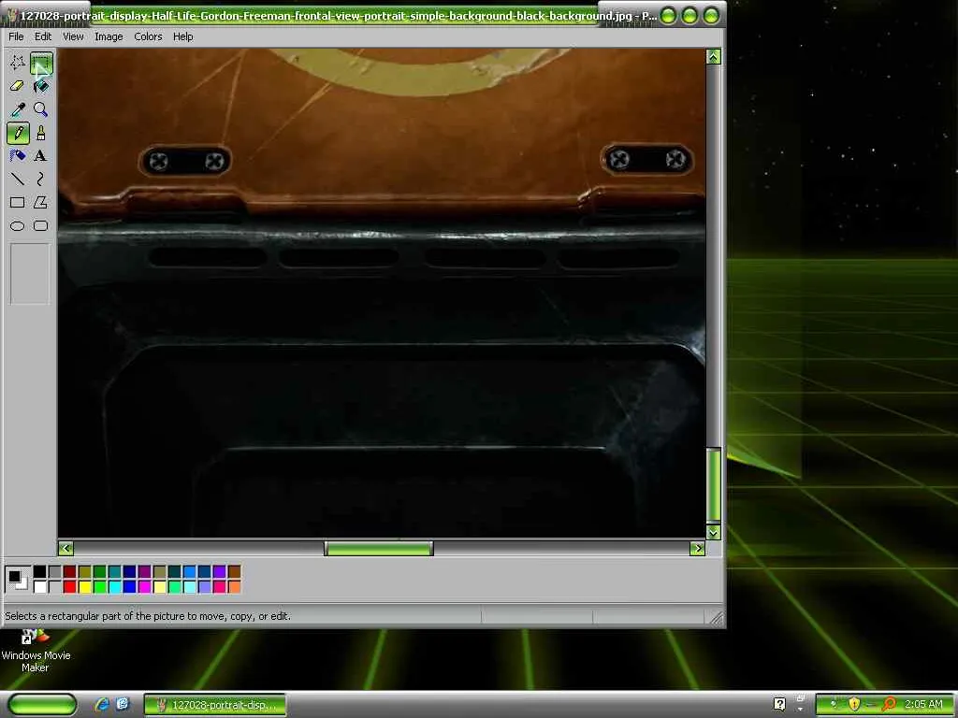Pick the dark green color swatch
The image size is (958, 718).
pyautogui.click(x=99, y=572)
